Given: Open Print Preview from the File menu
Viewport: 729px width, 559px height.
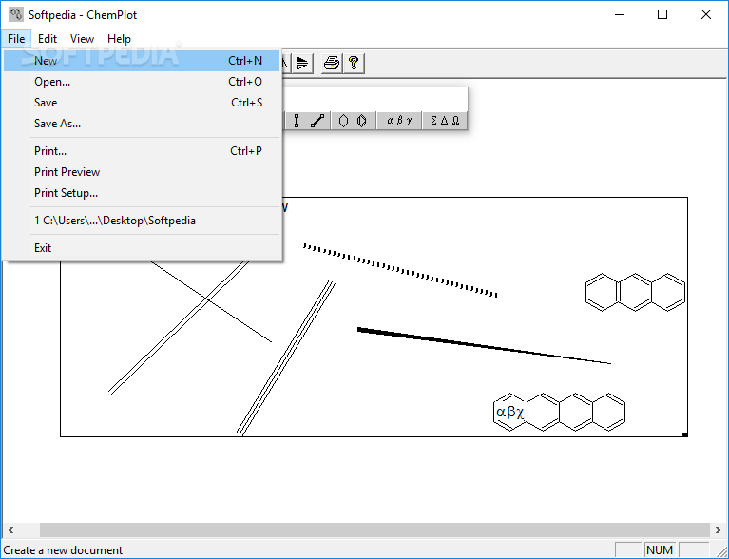Looking at the screenshot, I should 142,172.
